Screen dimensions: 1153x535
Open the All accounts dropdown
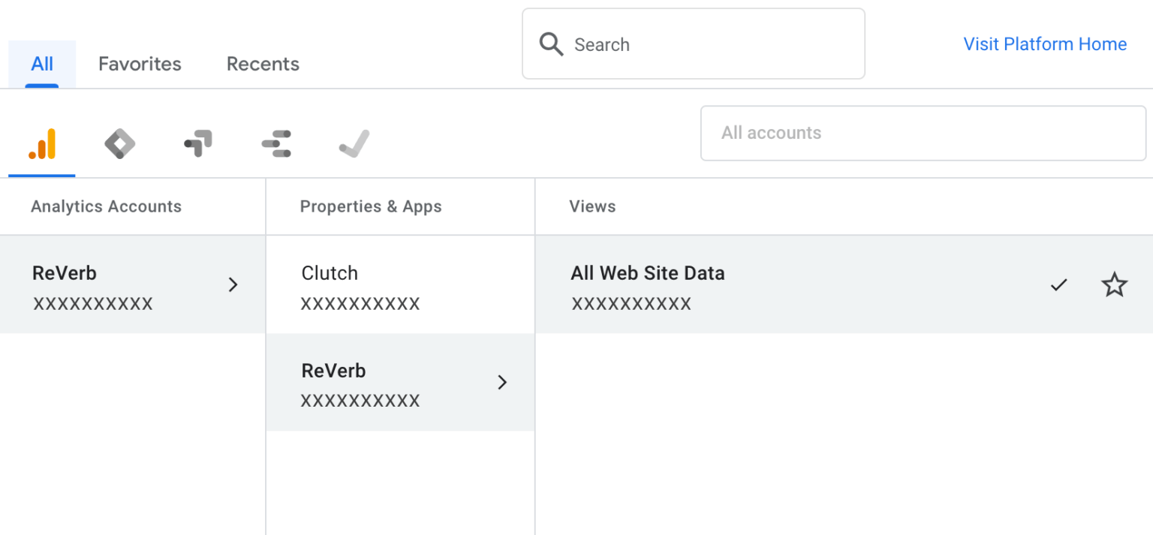click(923, 133)
